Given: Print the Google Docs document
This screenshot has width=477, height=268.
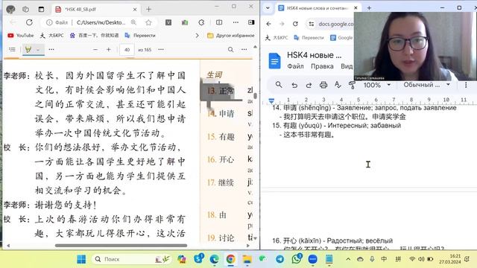Looking at the screenshot, I should tap(323, 85).
